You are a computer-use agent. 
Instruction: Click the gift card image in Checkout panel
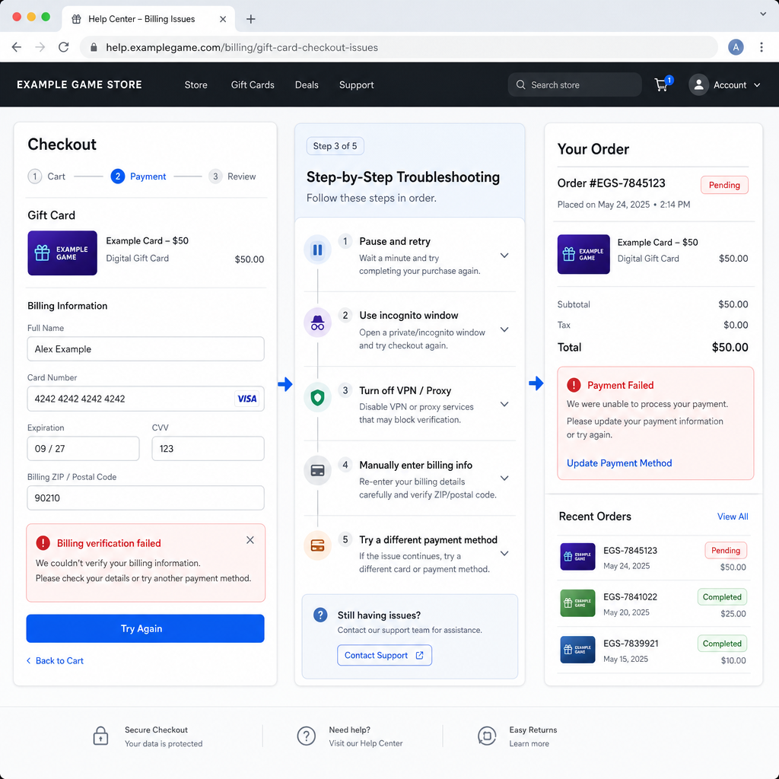coord(62,253)
